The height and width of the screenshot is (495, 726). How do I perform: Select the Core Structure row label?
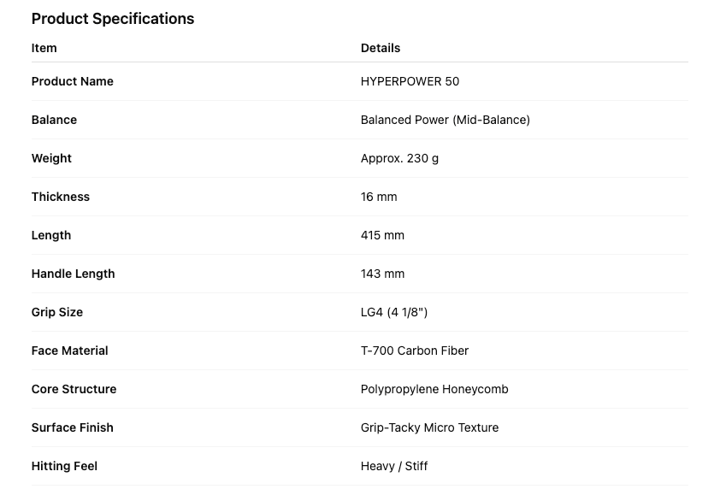pos(74,389)
